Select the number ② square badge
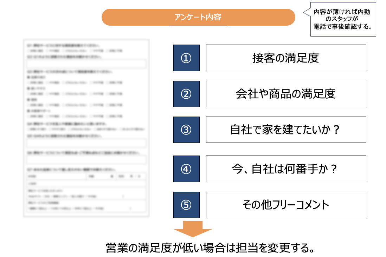The width and height of the screenshot is (386, 257). pos(186,94)
